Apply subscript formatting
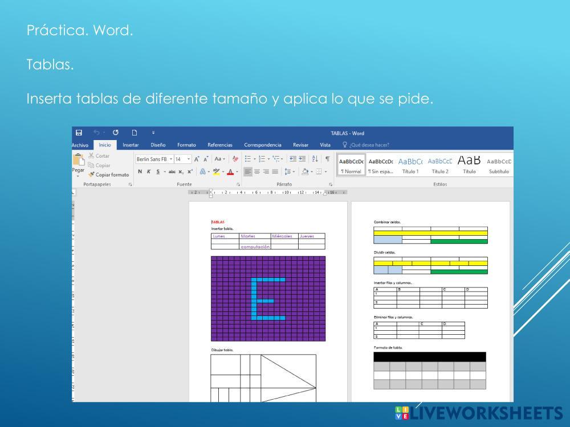This screenshot has width=570, height=427. [181, 171]
